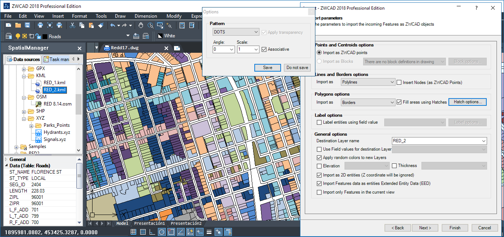Click Save in the Options dialog
The width and height of the screenshot is (504, 237).
pyautogui.click(x=268, y=67)
